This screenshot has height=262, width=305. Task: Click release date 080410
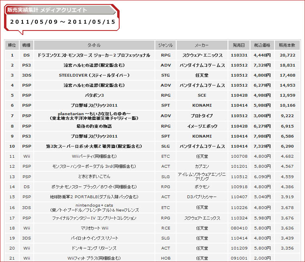point(239,228)
